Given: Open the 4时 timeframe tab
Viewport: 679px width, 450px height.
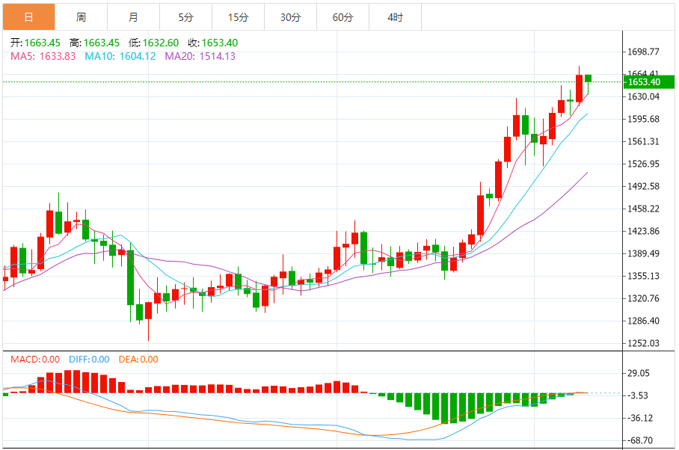Looking at the screenshot, I should [396, 17].
